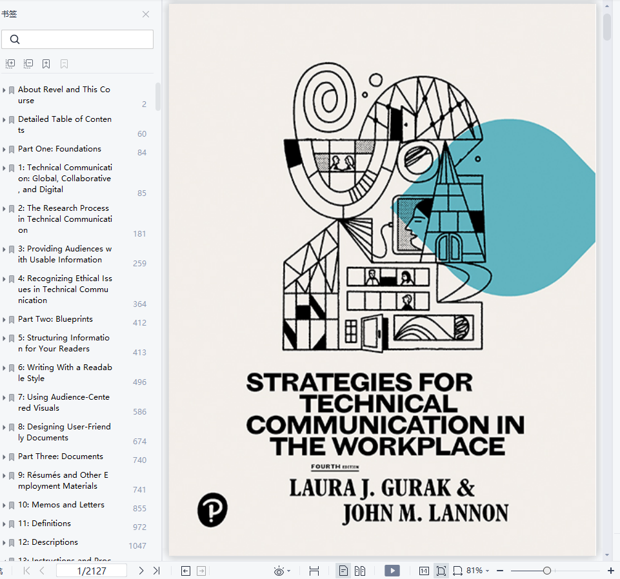Click the bookmark search field
This screenshot has height=579, width=620.
click(x=77, y=39)
